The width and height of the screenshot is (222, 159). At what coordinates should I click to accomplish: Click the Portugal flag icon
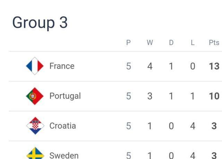coord(35,96)
